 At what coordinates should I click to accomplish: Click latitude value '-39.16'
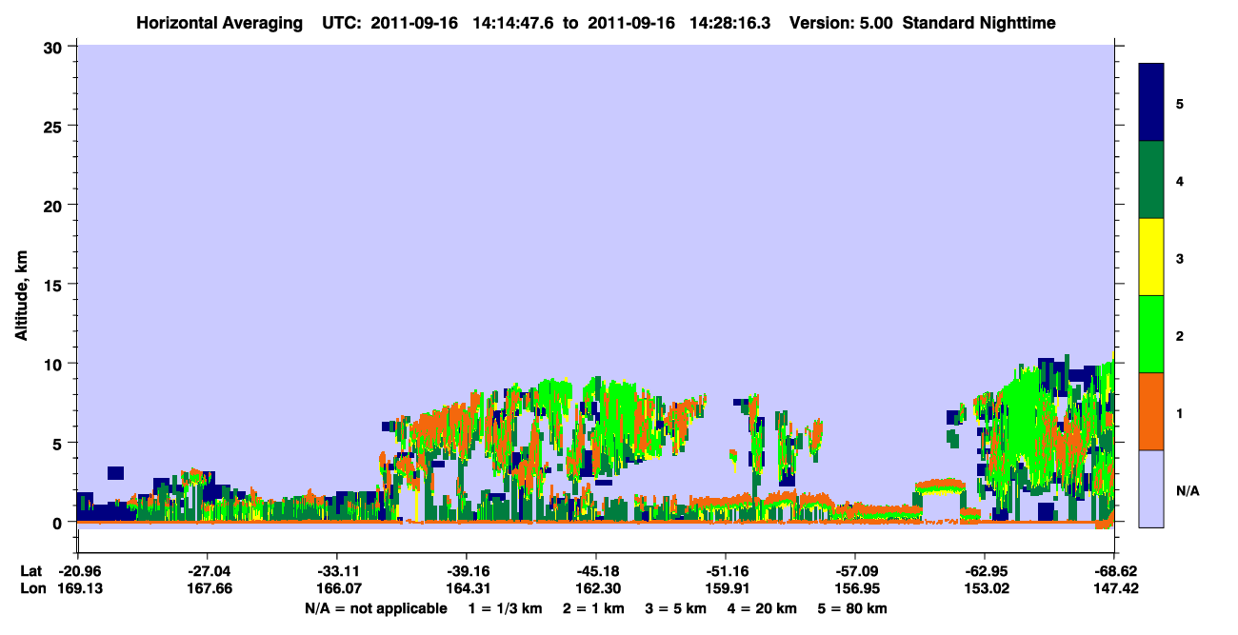(x=466, y=571)
